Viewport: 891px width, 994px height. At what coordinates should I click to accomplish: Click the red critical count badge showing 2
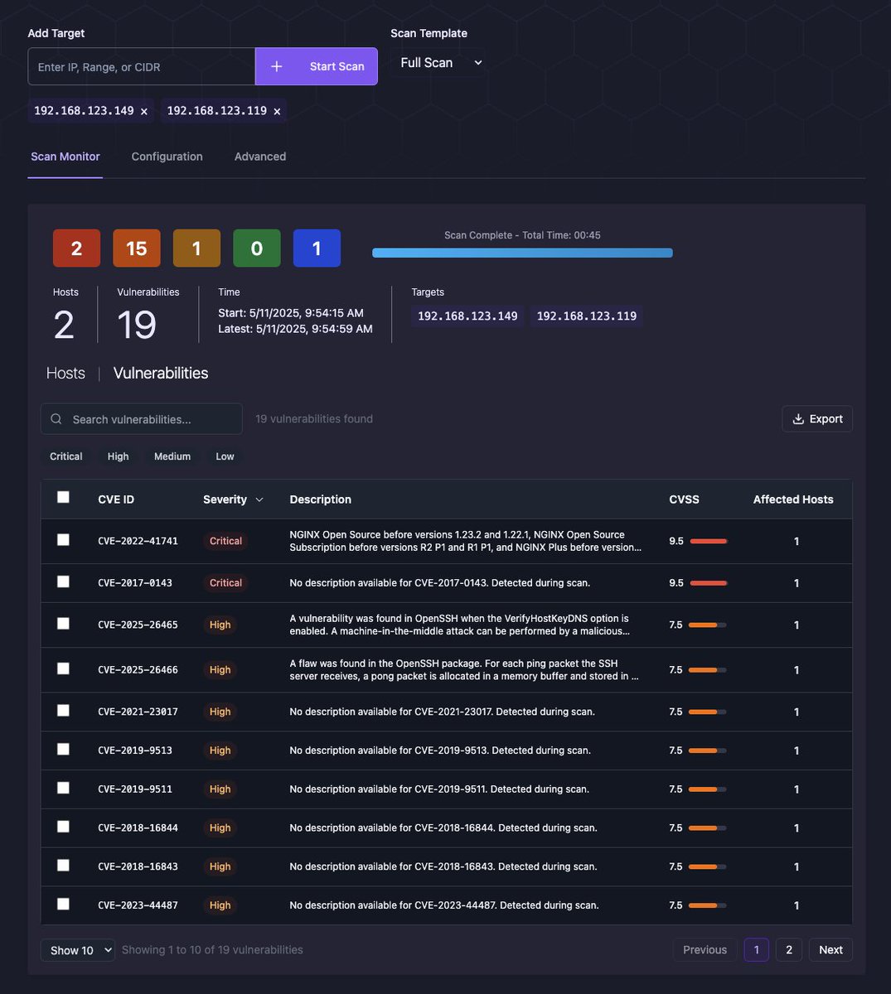pyautogui.click(x=76, y=248)
